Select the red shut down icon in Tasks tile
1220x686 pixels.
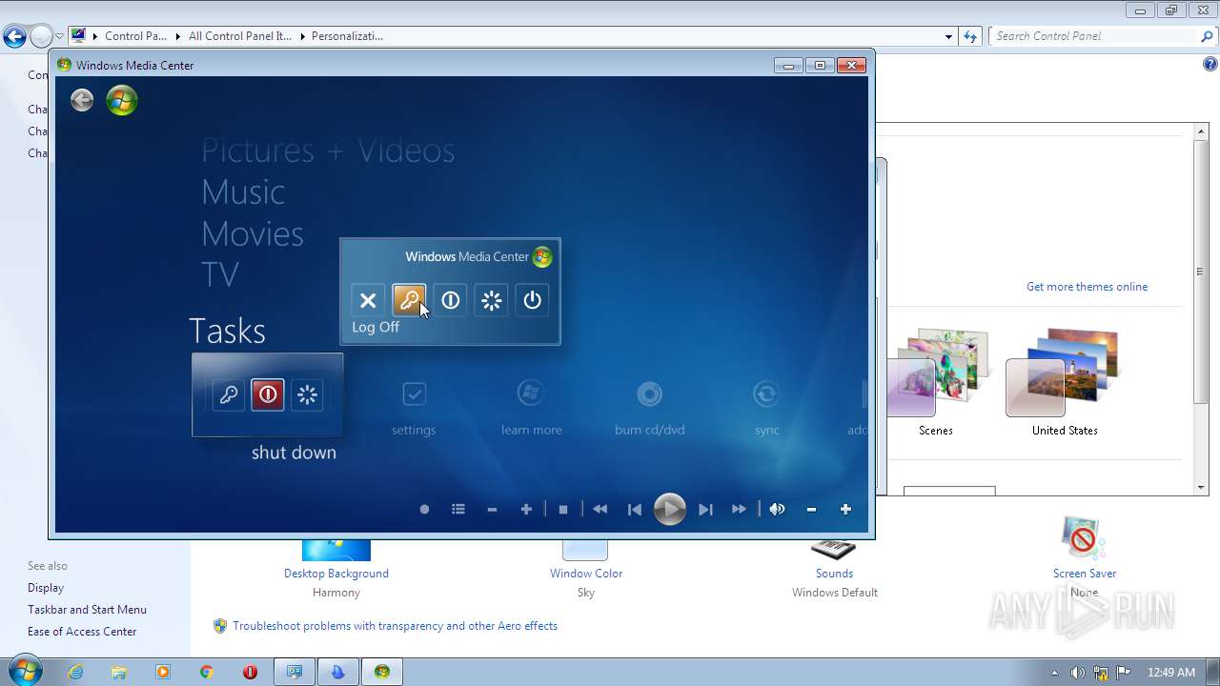tap(268, 394)
